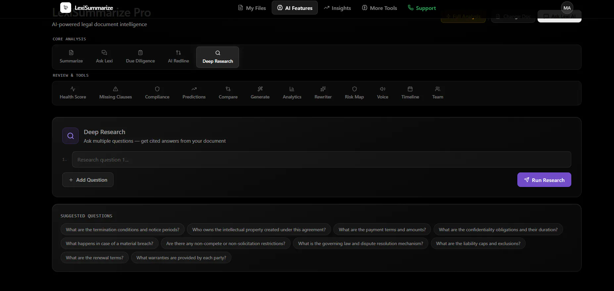The height and width of the screenshot is (291, 614).
Task: Open the Missing Clauses tool
Action: coord(116,93)
